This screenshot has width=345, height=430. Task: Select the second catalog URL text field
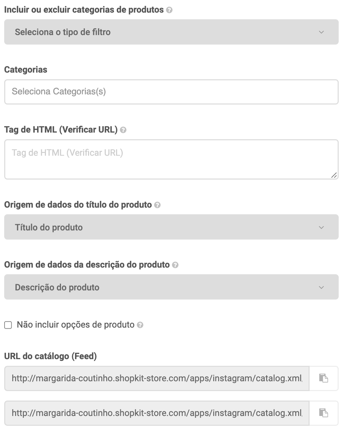(156, 413)
